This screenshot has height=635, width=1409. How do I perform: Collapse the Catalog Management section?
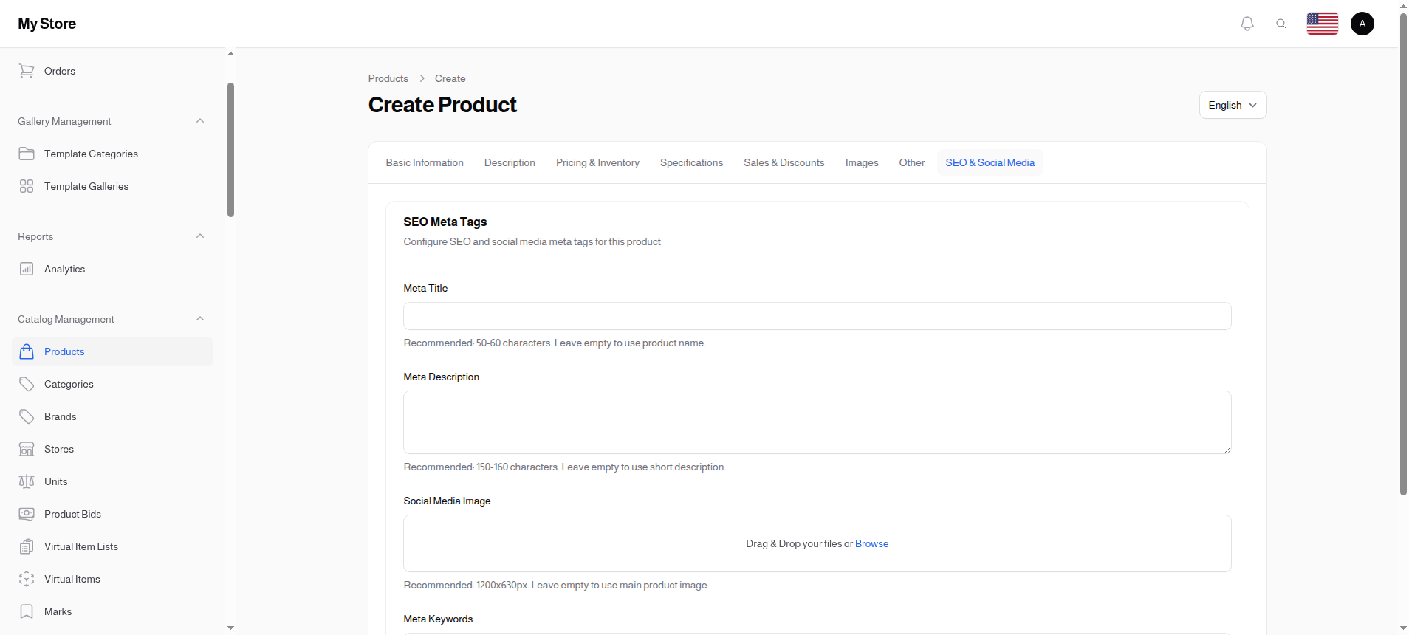click(x=200, y=319)
